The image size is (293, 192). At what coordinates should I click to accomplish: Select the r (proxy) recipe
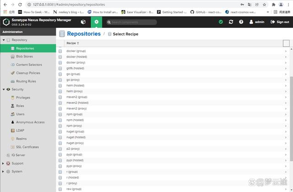173,183
